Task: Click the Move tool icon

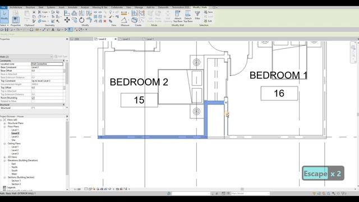Action: pos(67,20)
